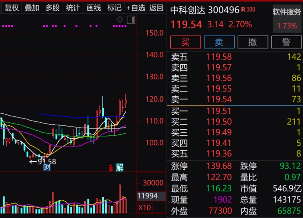Open the 统计 statistics tool
The image size is (303, 218).
tap(73, 8)
